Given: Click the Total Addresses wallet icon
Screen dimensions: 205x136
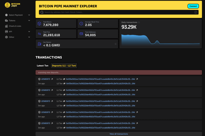Looking at the screenshot, I should [81, 34].
